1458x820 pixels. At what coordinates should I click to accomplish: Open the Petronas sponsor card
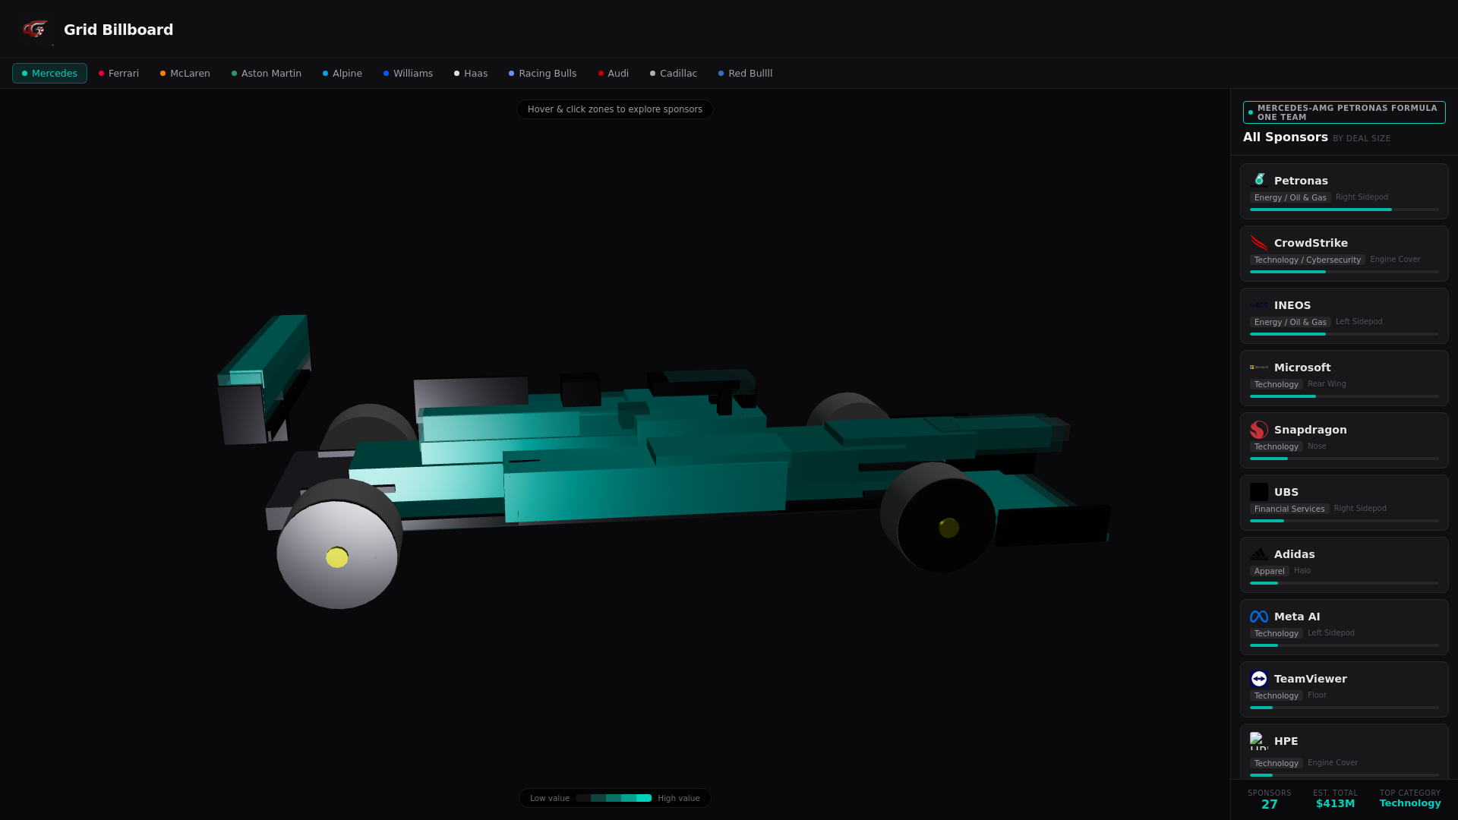[x=1344, y=191]
